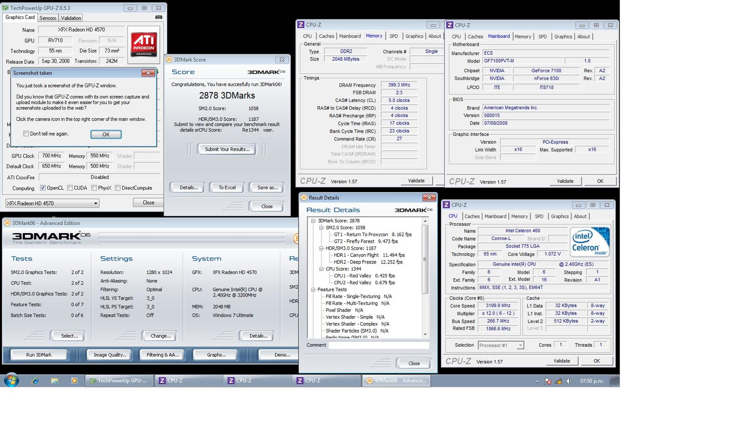Click the Intel Celeron logo in CPU-Z
Viewport: 730px width, 443px height.
(589, 242)
